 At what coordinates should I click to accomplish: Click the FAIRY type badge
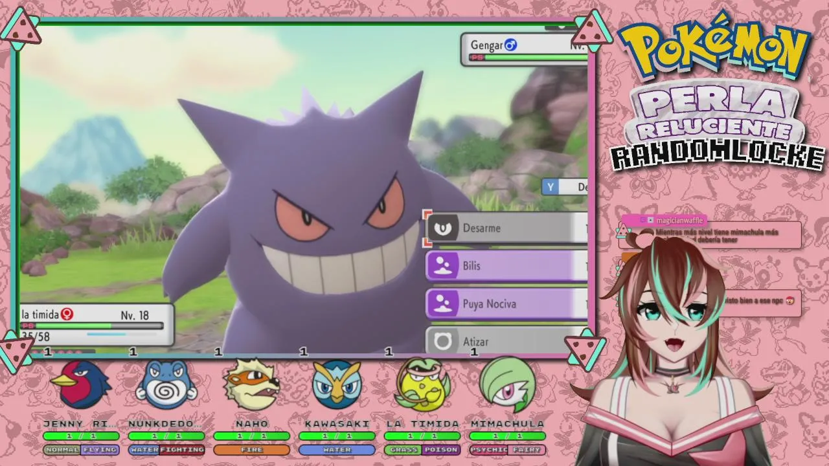(x=527, y=450)
